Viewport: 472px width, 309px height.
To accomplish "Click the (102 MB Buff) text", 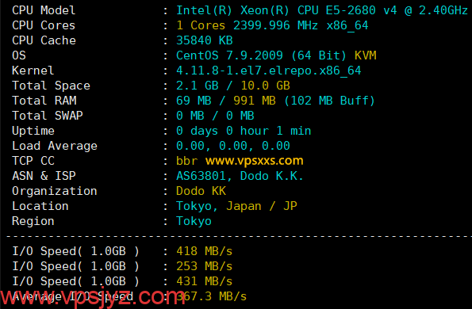I will [329, 101].
